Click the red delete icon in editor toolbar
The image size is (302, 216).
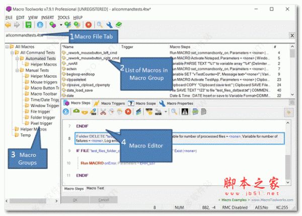pos(128,112)
